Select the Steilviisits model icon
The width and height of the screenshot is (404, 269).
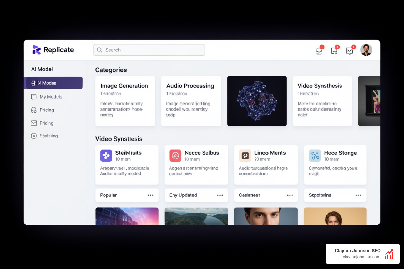(106, 156)
